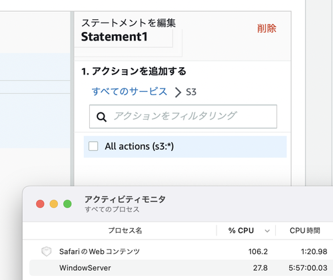Minimize Activity Monitor with the yellow button
Image resolution: width=333 pixels, height=280 pixels.
coord(54,204)
